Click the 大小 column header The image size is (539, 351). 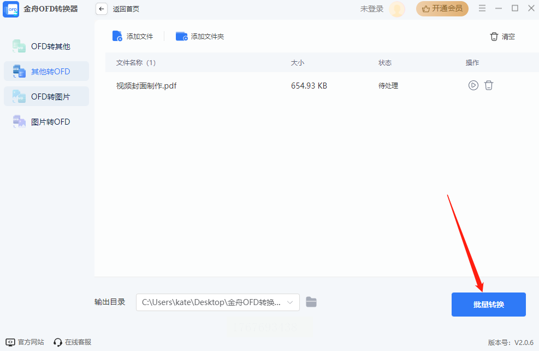point(297,63)
